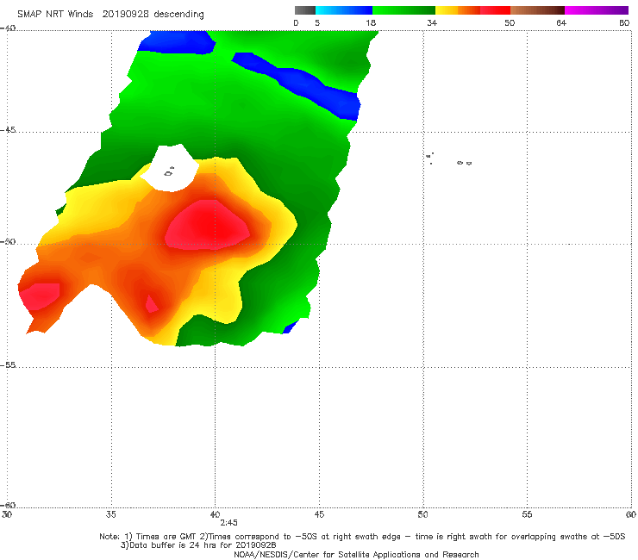The image size is (638, 560).
Task: Click the '55' longitude label on the bottom axis
Action: [527, 514]
